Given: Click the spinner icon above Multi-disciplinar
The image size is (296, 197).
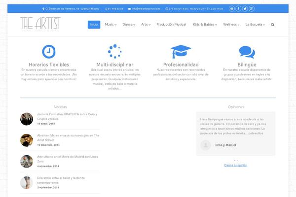Looking at the screenshot, I should (x=115, y=51).
